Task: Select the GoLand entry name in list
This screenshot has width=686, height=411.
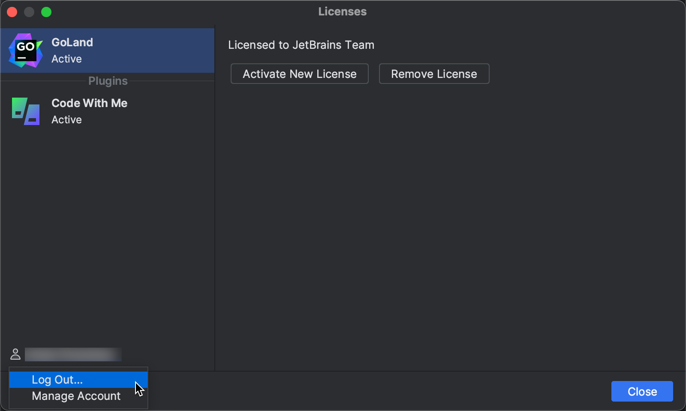Action: coord(72,42)
